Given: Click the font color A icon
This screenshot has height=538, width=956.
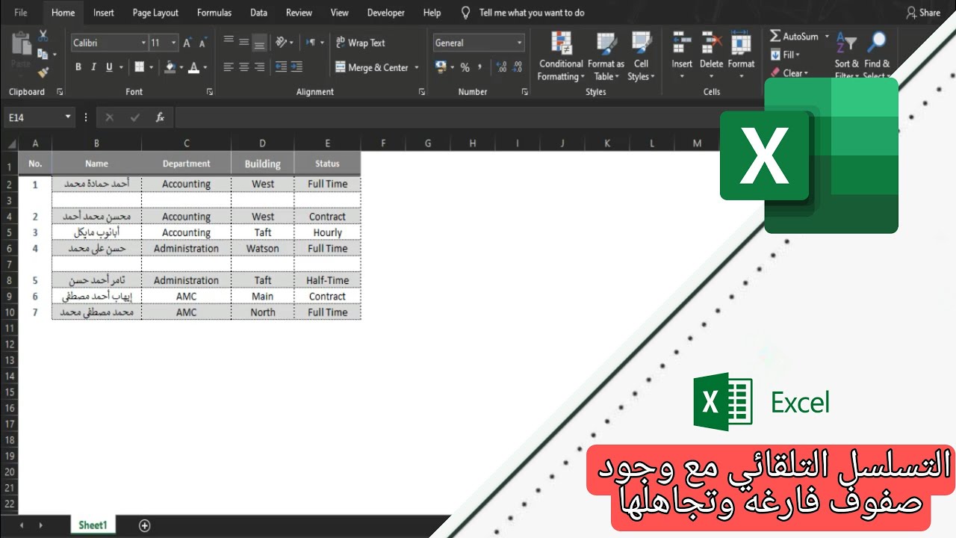Looking at the screenshot, I should pos(194,67).
